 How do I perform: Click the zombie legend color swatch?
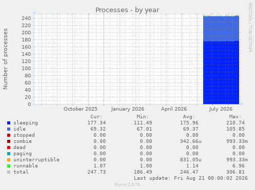click(9, 141)
